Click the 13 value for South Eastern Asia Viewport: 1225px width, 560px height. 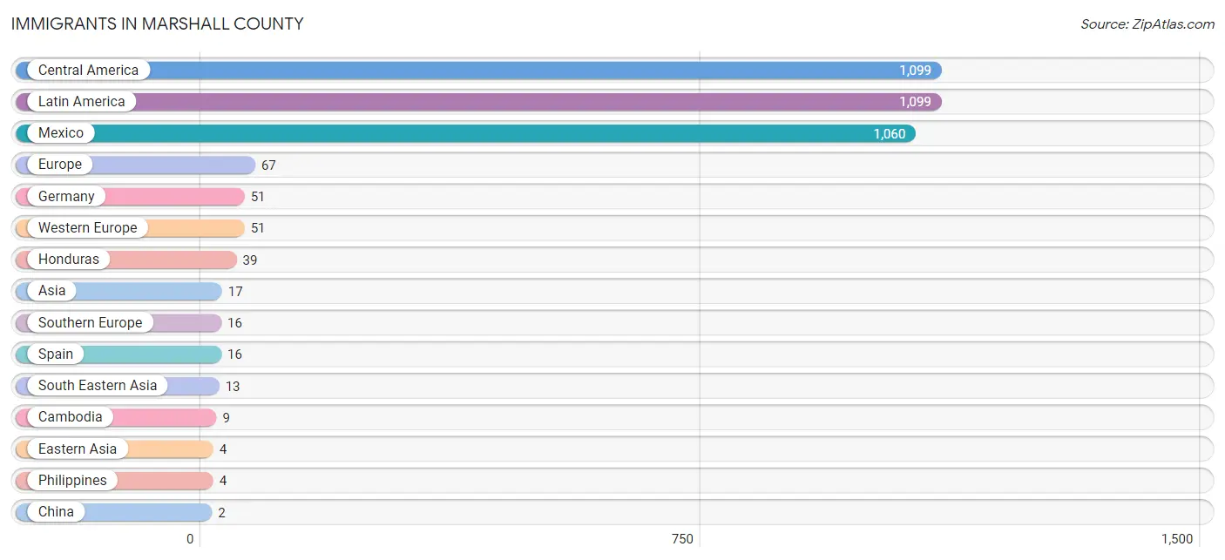click(233, 386)
